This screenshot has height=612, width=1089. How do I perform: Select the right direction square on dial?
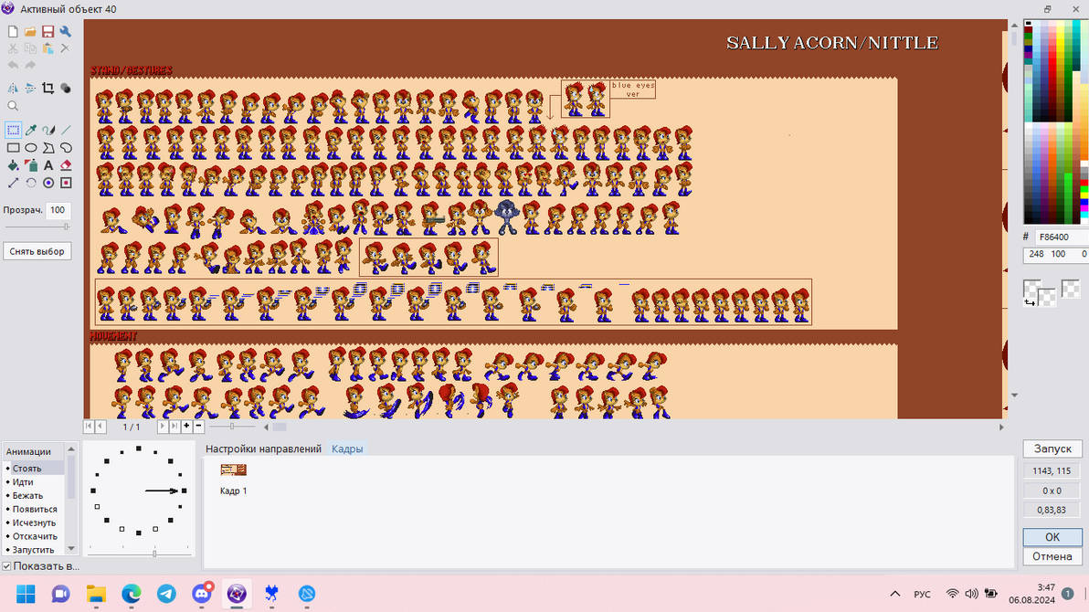(x=184, y=491)
